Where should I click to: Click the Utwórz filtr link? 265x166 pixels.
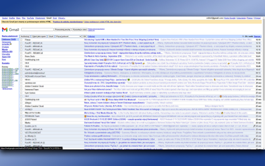click(91, 31)
